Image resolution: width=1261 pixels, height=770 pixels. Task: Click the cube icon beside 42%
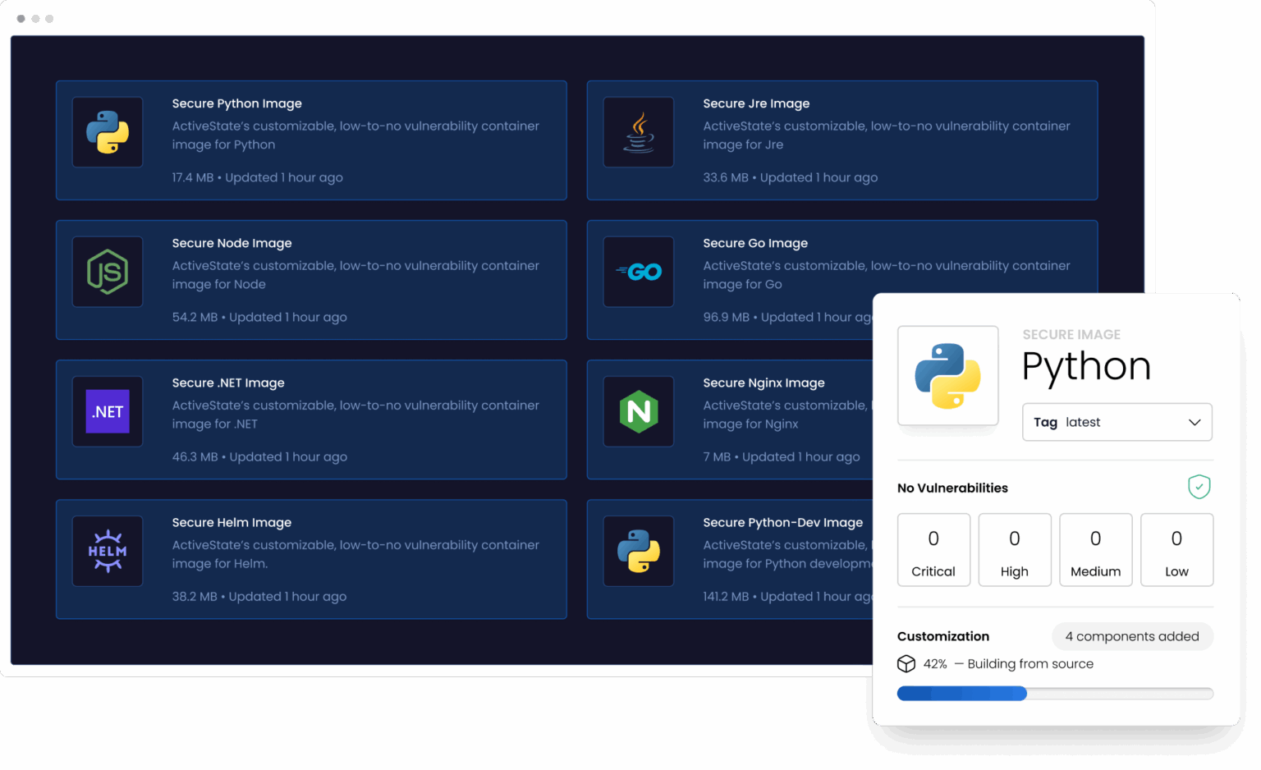(906, 663)
